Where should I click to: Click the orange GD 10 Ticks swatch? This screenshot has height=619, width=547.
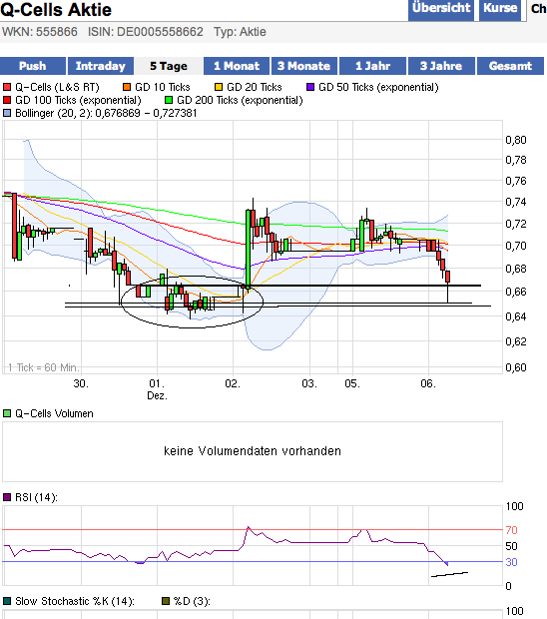pos(127,87)
